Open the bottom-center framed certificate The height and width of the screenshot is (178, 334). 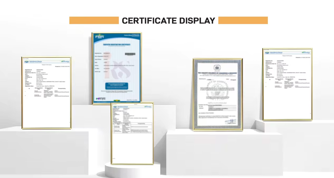pos(132,134)
